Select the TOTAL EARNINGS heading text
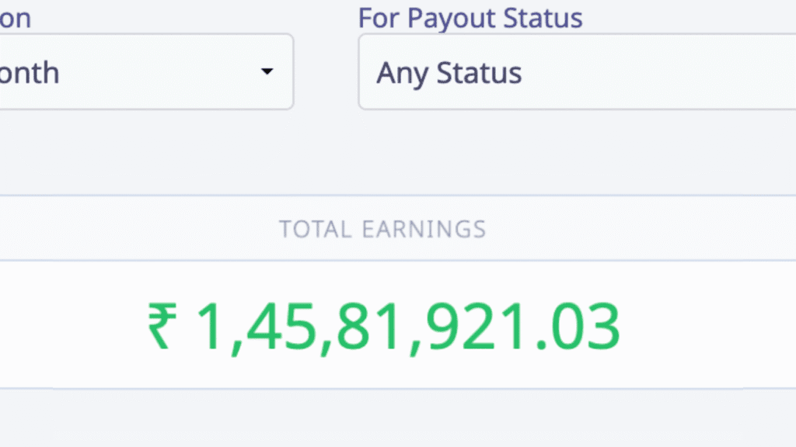Image resolution: width=796 pixels, height=447 pixels. [382, 229]
